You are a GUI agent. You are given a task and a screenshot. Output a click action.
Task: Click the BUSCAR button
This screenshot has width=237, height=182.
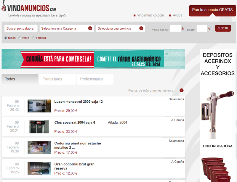point(223,28)
